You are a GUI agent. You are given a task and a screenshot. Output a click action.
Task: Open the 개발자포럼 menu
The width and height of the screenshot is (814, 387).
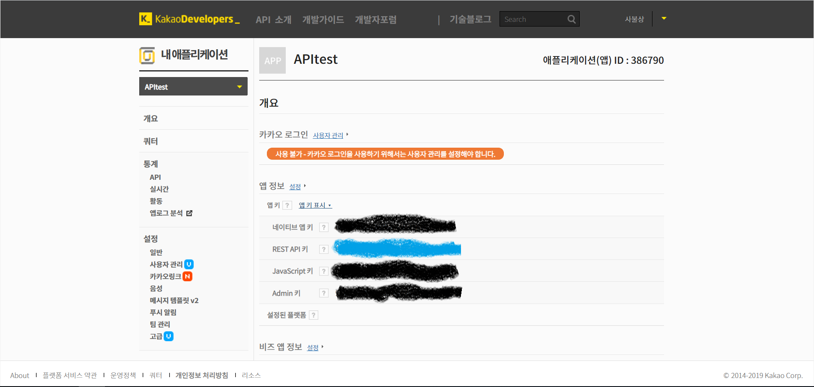(x=375, y=19)
